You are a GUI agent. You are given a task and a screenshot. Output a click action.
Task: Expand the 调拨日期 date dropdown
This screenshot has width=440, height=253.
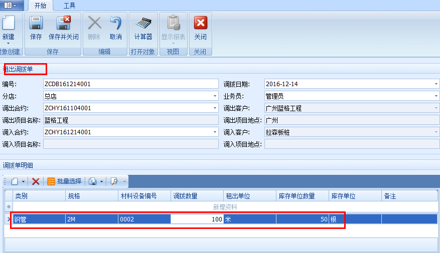(436, 84)
